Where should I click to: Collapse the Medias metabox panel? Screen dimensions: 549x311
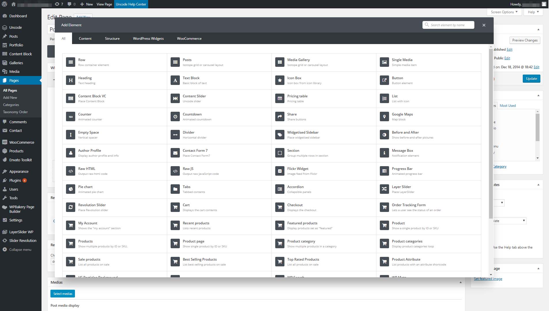(x=460, y=282)
